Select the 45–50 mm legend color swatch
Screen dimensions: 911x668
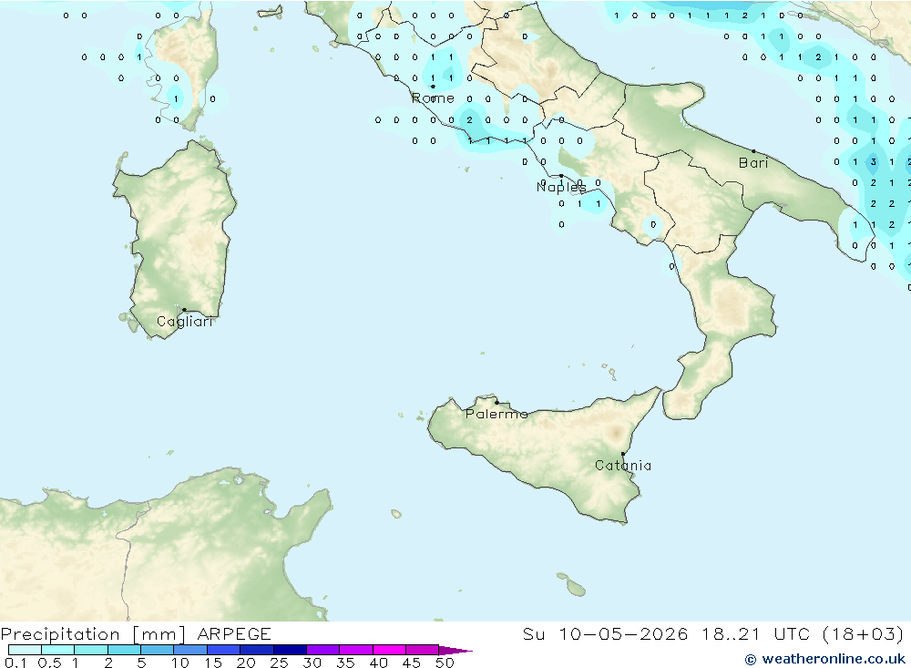click(x=423, y=650)
